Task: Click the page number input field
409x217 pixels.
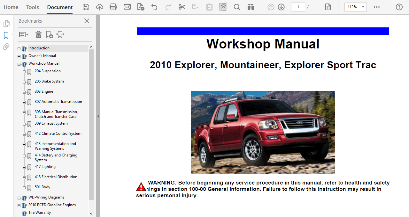Action: pyautogui.click(x=298, y=7)
